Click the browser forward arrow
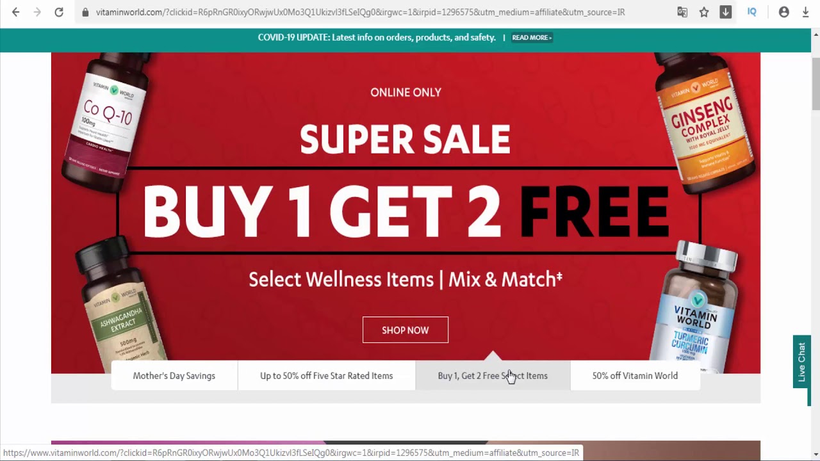Image resolution: width=820 pixels, height=461 pixels. (x=37, y=12)
